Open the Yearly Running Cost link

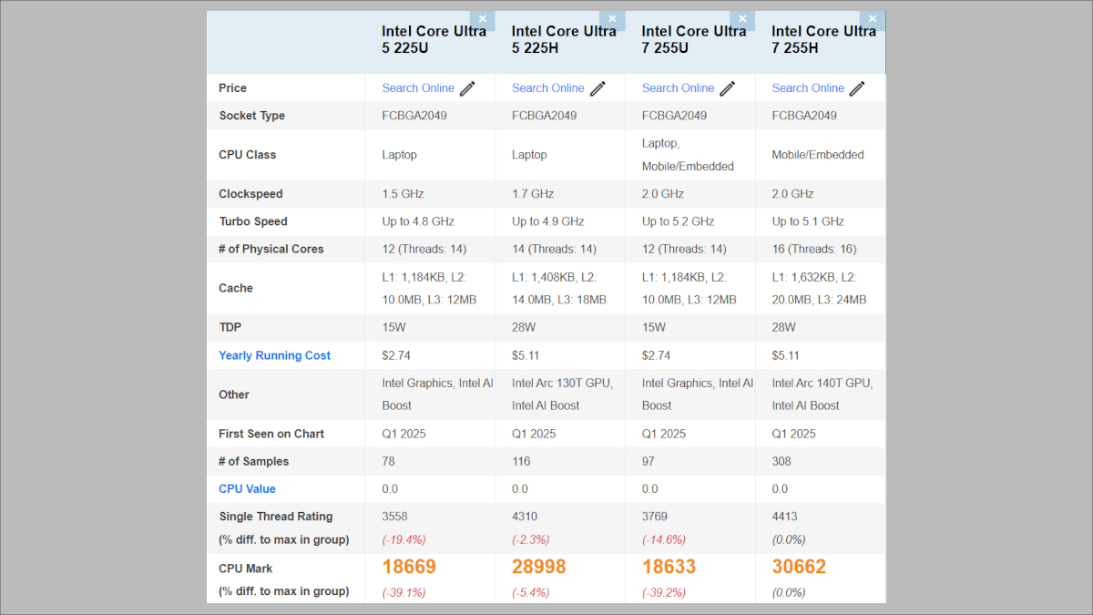tap(274, 355)
